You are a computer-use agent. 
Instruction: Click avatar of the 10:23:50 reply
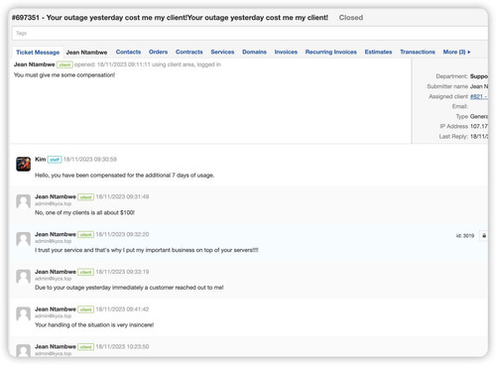click(x=24, y=350)
